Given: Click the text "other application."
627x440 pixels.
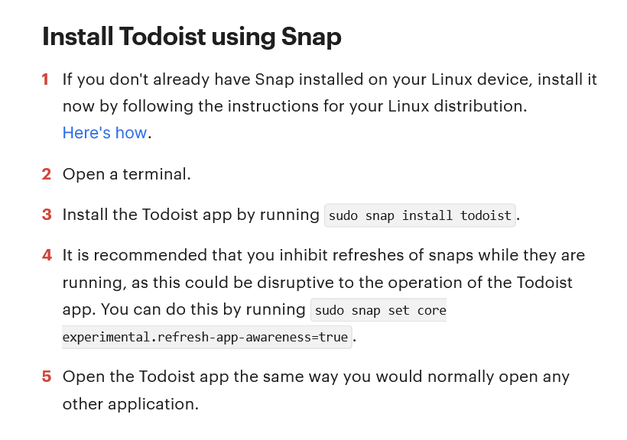Looking at the screenshot, I should pyautogui.click(x=131, y=404).
